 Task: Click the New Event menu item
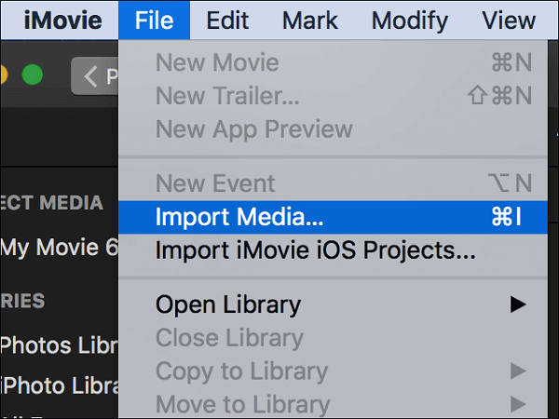click(x=215, y=183)
